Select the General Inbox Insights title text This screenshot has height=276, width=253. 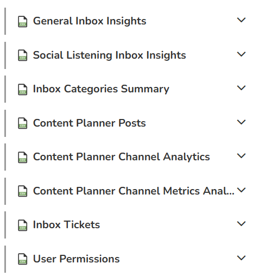tap(90, 21)
